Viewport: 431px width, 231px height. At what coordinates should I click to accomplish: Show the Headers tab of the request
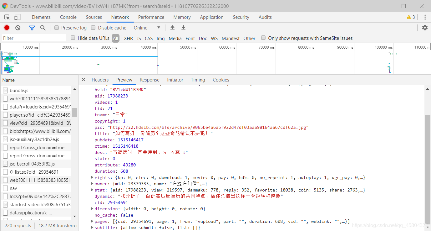click(x=100, y=80)
